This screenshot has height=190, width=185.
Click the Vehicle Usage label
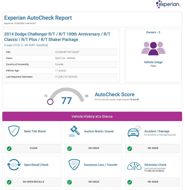tap(153, 62)
